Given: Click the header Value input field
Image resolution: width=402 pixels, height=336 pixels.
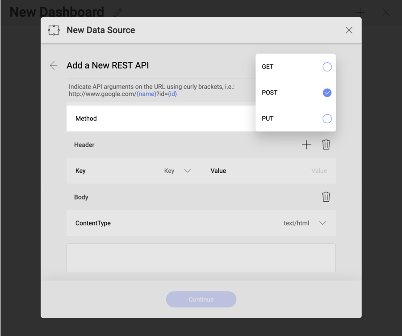Looking at the screenshot, I should [304, 171].
